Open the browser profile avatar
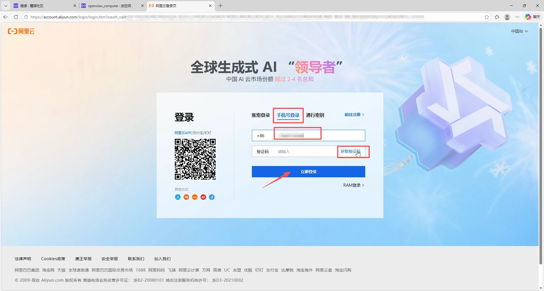Image resolution: width=544 pixels, height=291 pixels. pyautogui.click(x=507, y=17)
